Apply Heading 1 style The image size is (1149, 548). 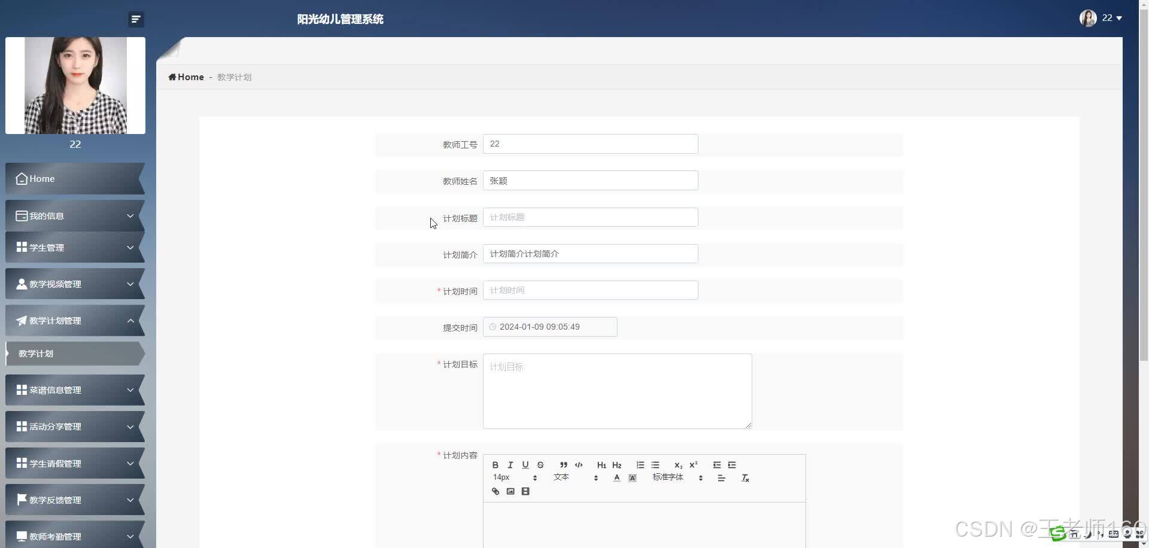pos(601,465)
